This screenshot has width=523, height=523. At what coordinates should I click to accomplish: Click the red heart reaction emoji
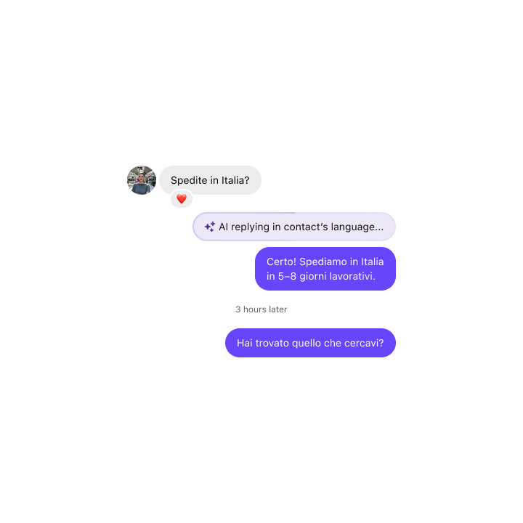182,199
